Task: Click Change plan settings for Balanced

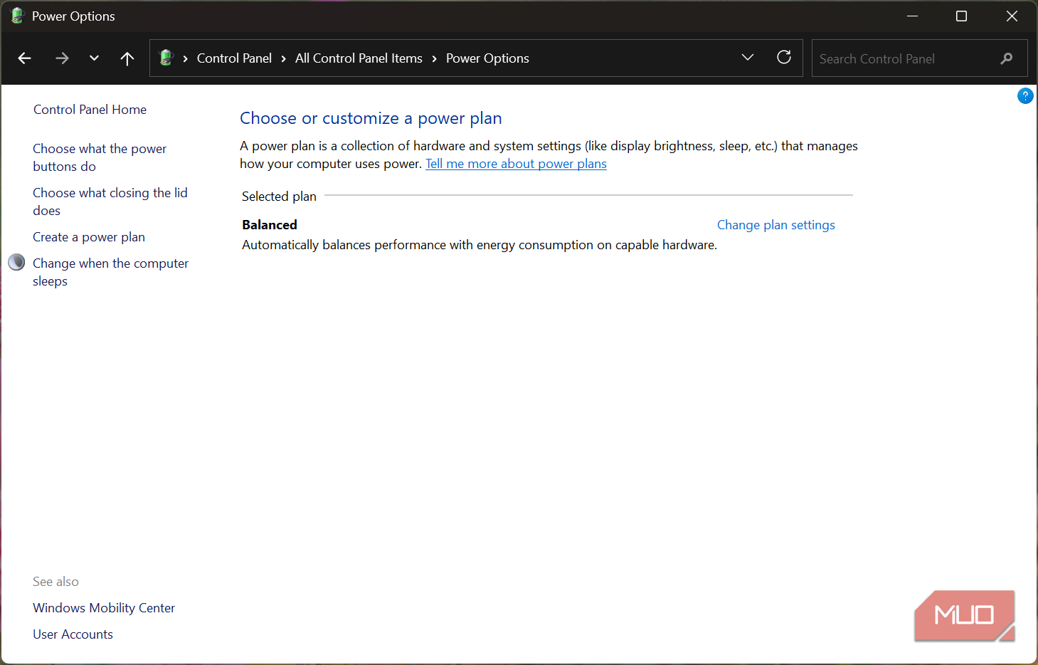Action: tap(776, 225)
